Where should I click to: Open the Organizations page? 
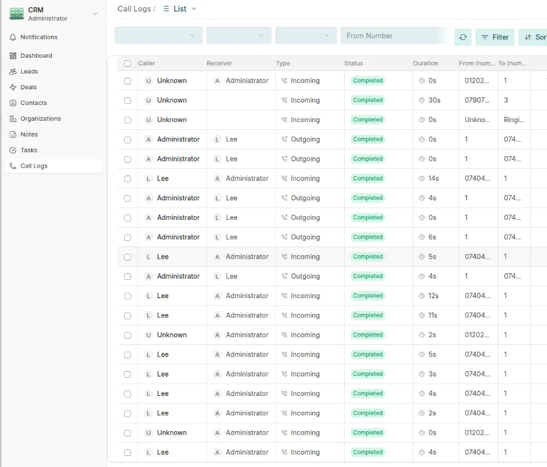(54, 119)
